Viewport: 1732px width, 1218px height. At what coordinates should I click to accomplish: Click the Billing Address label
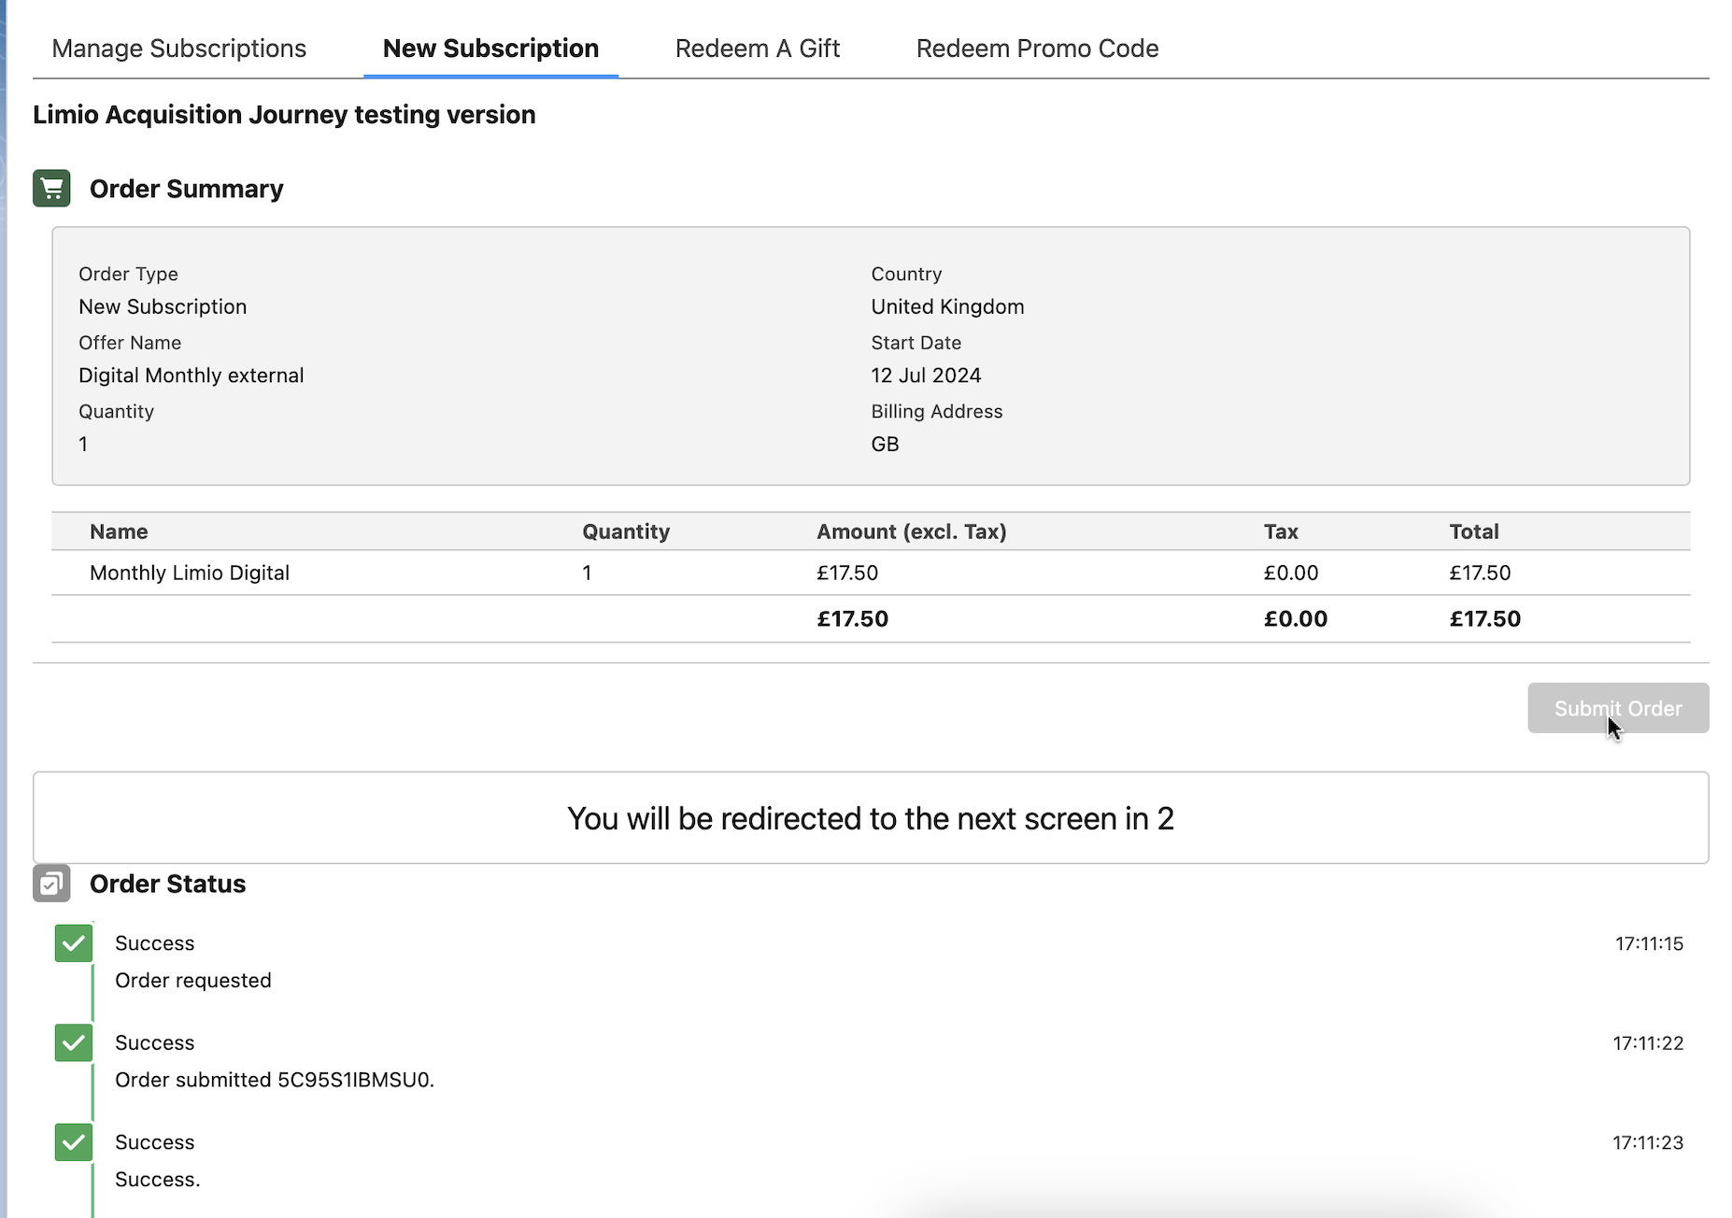coord(937,411)
